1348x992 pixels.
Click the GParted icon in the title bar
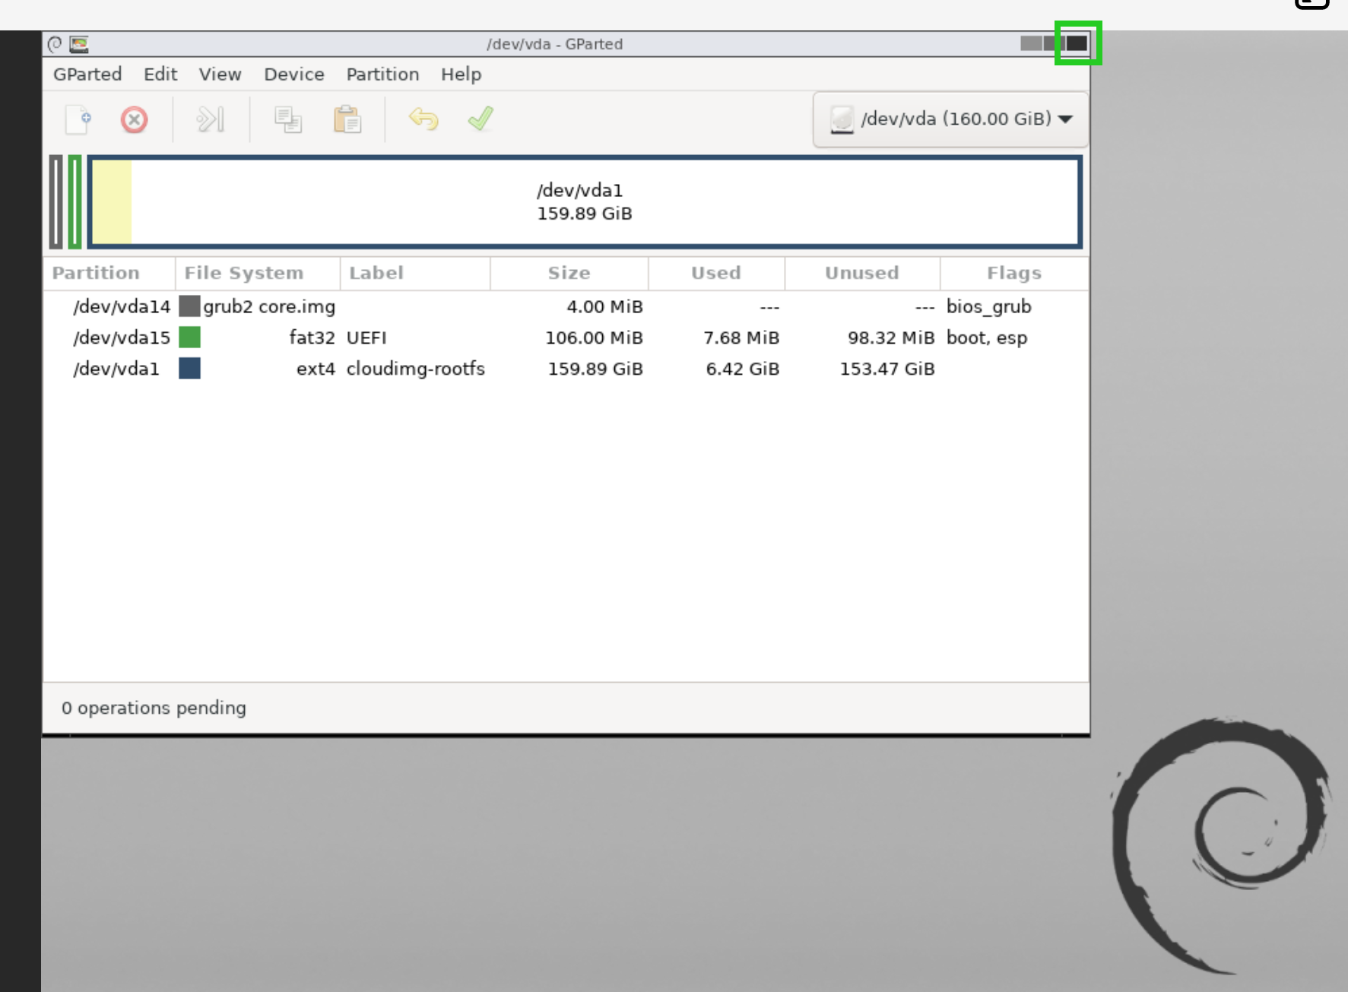point(78,43)
